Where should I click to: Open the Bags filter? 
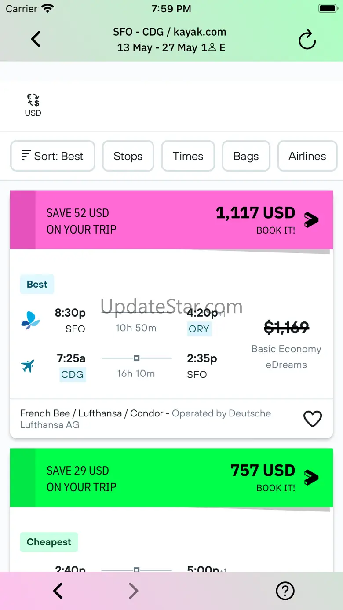click(x=246, y=156)
